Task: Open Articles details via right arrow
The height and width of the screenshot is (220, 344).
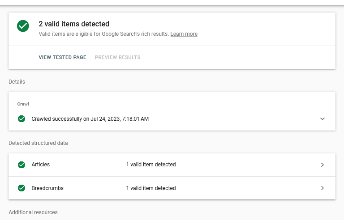Action: click(x=322, y=165)
